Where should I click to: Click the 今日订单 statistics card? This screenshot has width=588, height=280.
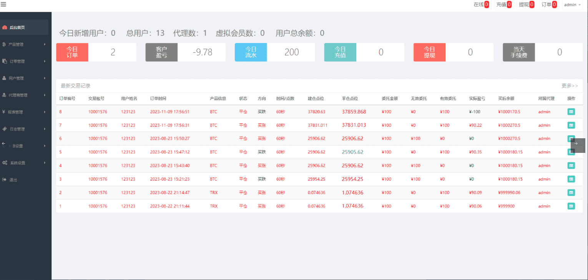96,52
